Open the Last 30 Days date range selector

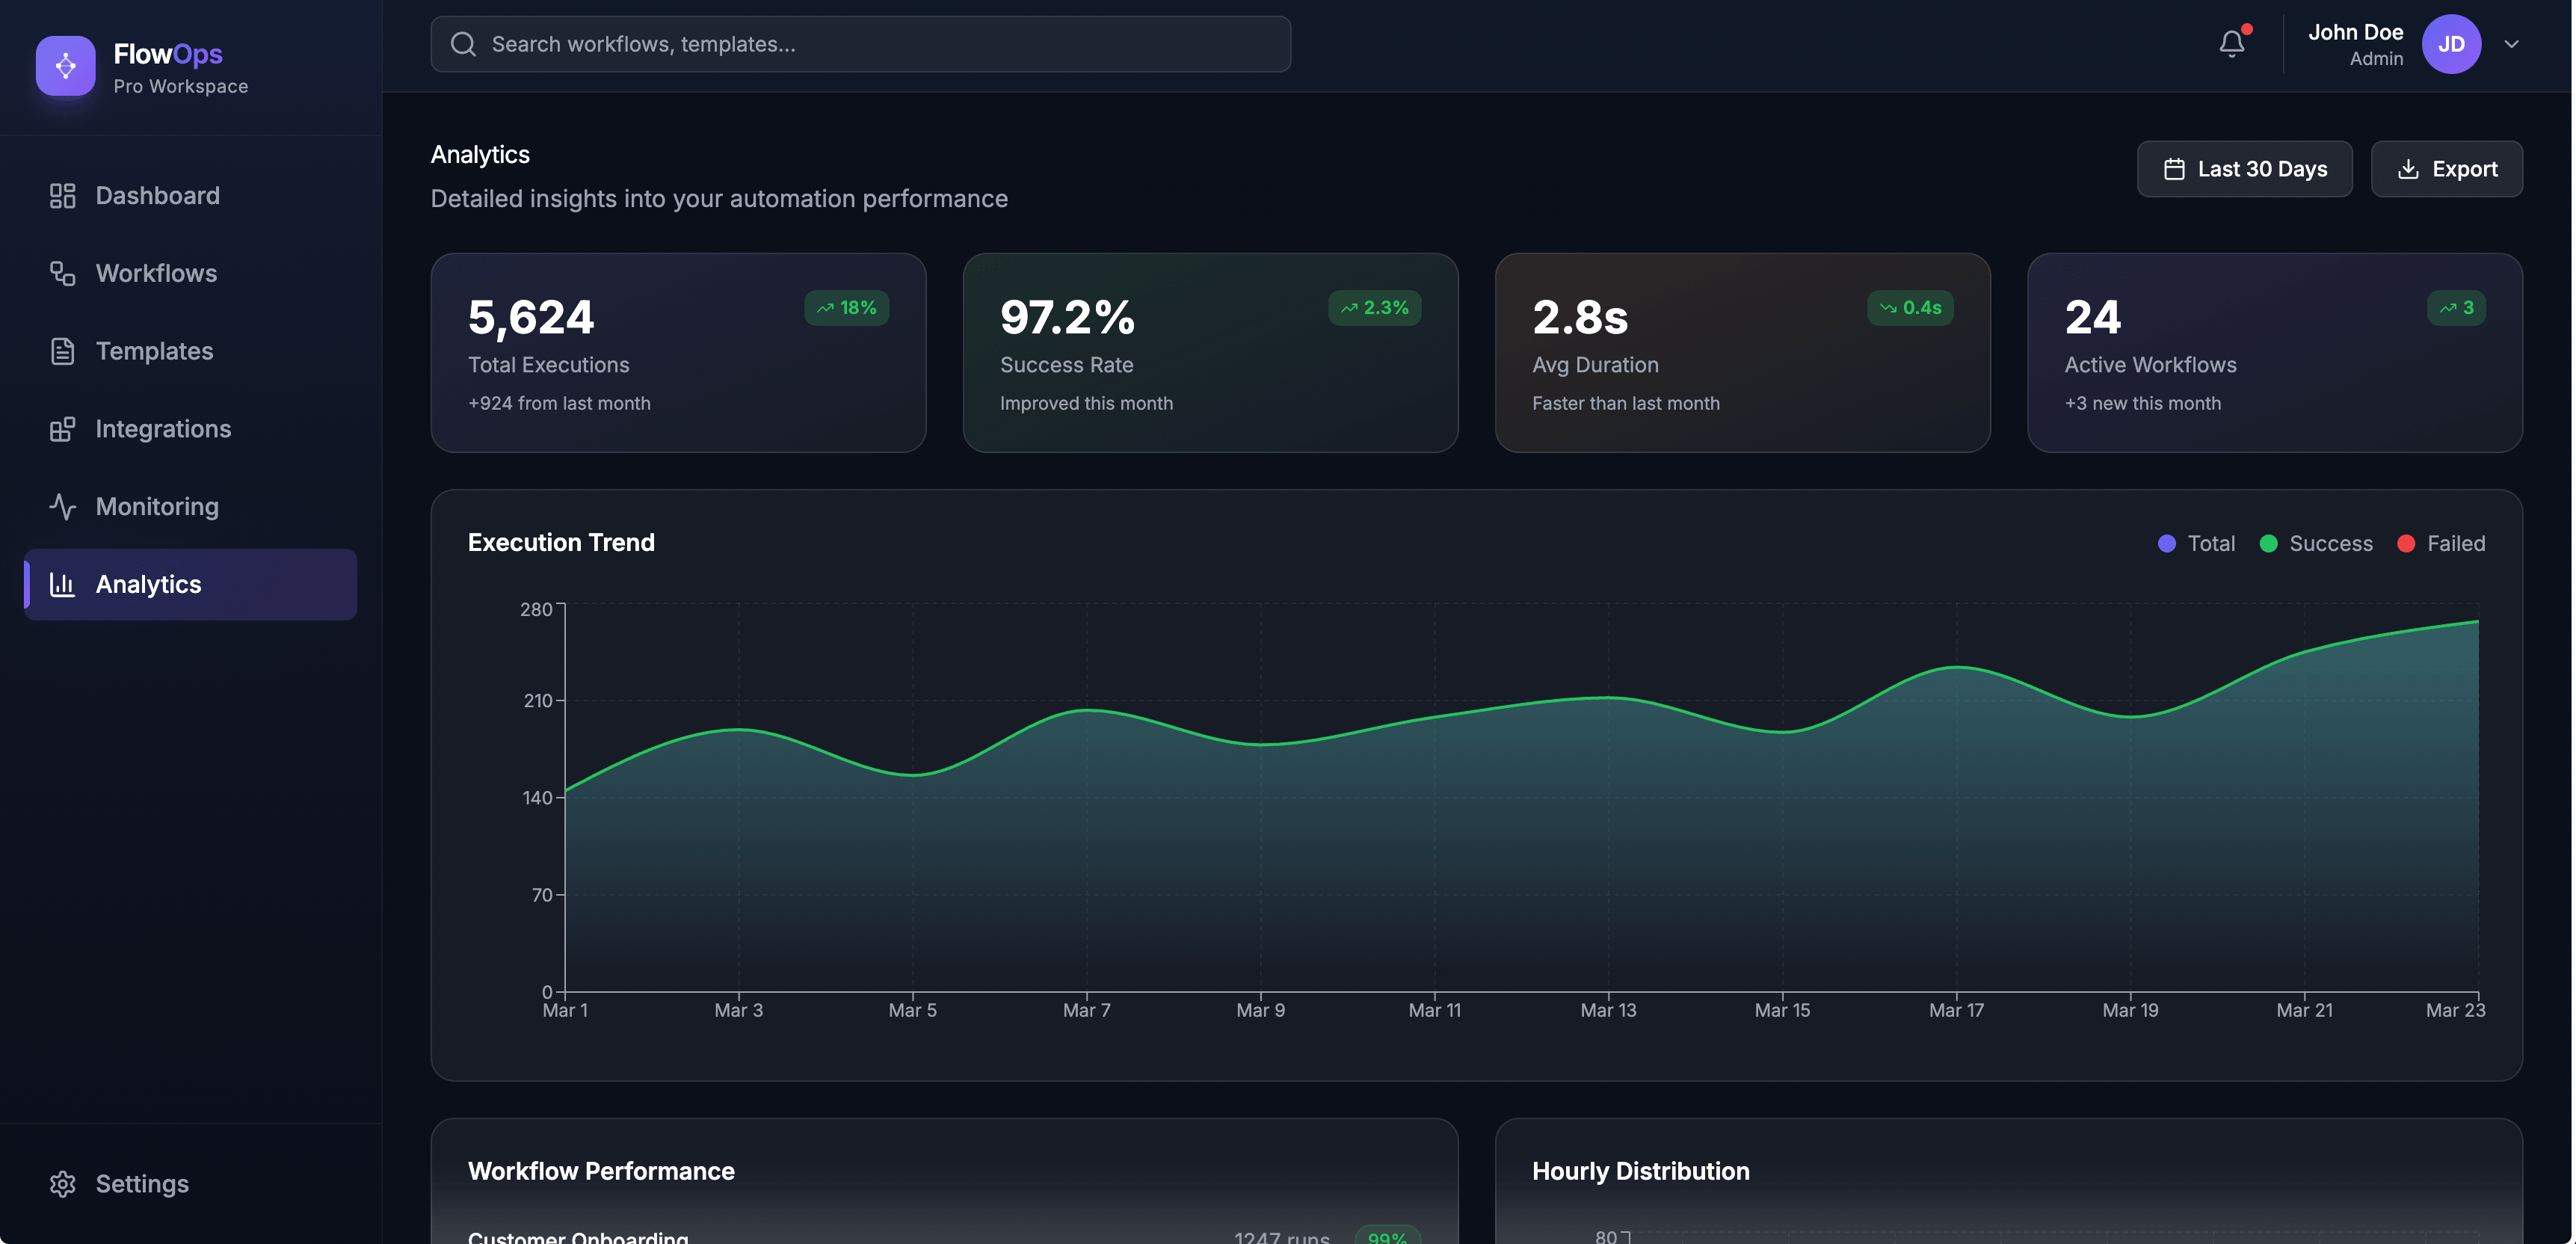pyautogui.click(x=2244, y=168)
